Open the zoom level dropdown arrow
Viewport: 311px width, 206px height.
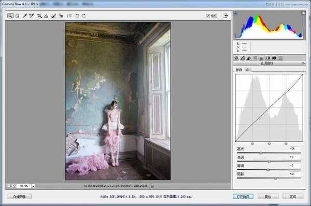coord(33,186)
